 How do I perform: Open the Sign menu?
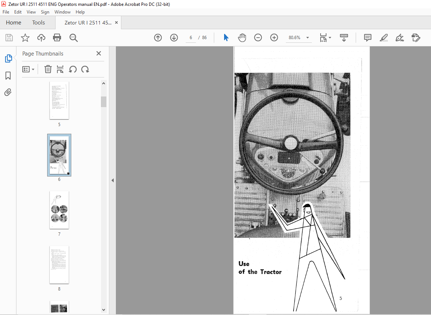pos(45,12)
